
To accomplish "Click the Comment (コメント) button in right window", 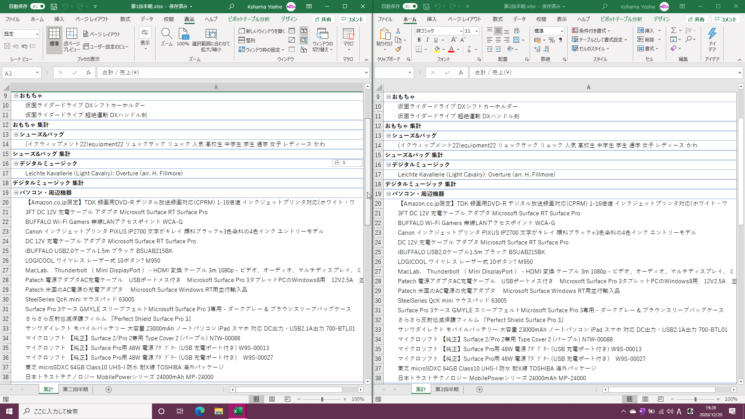I will pyautogui.click(x=725, y=19).
